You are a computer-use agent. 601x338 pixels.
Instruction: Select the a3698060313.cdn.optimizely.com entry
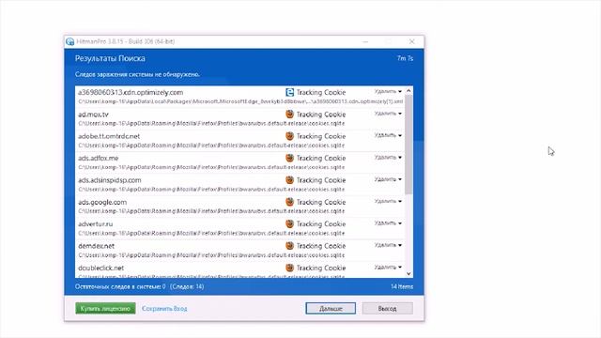[240, 97]
